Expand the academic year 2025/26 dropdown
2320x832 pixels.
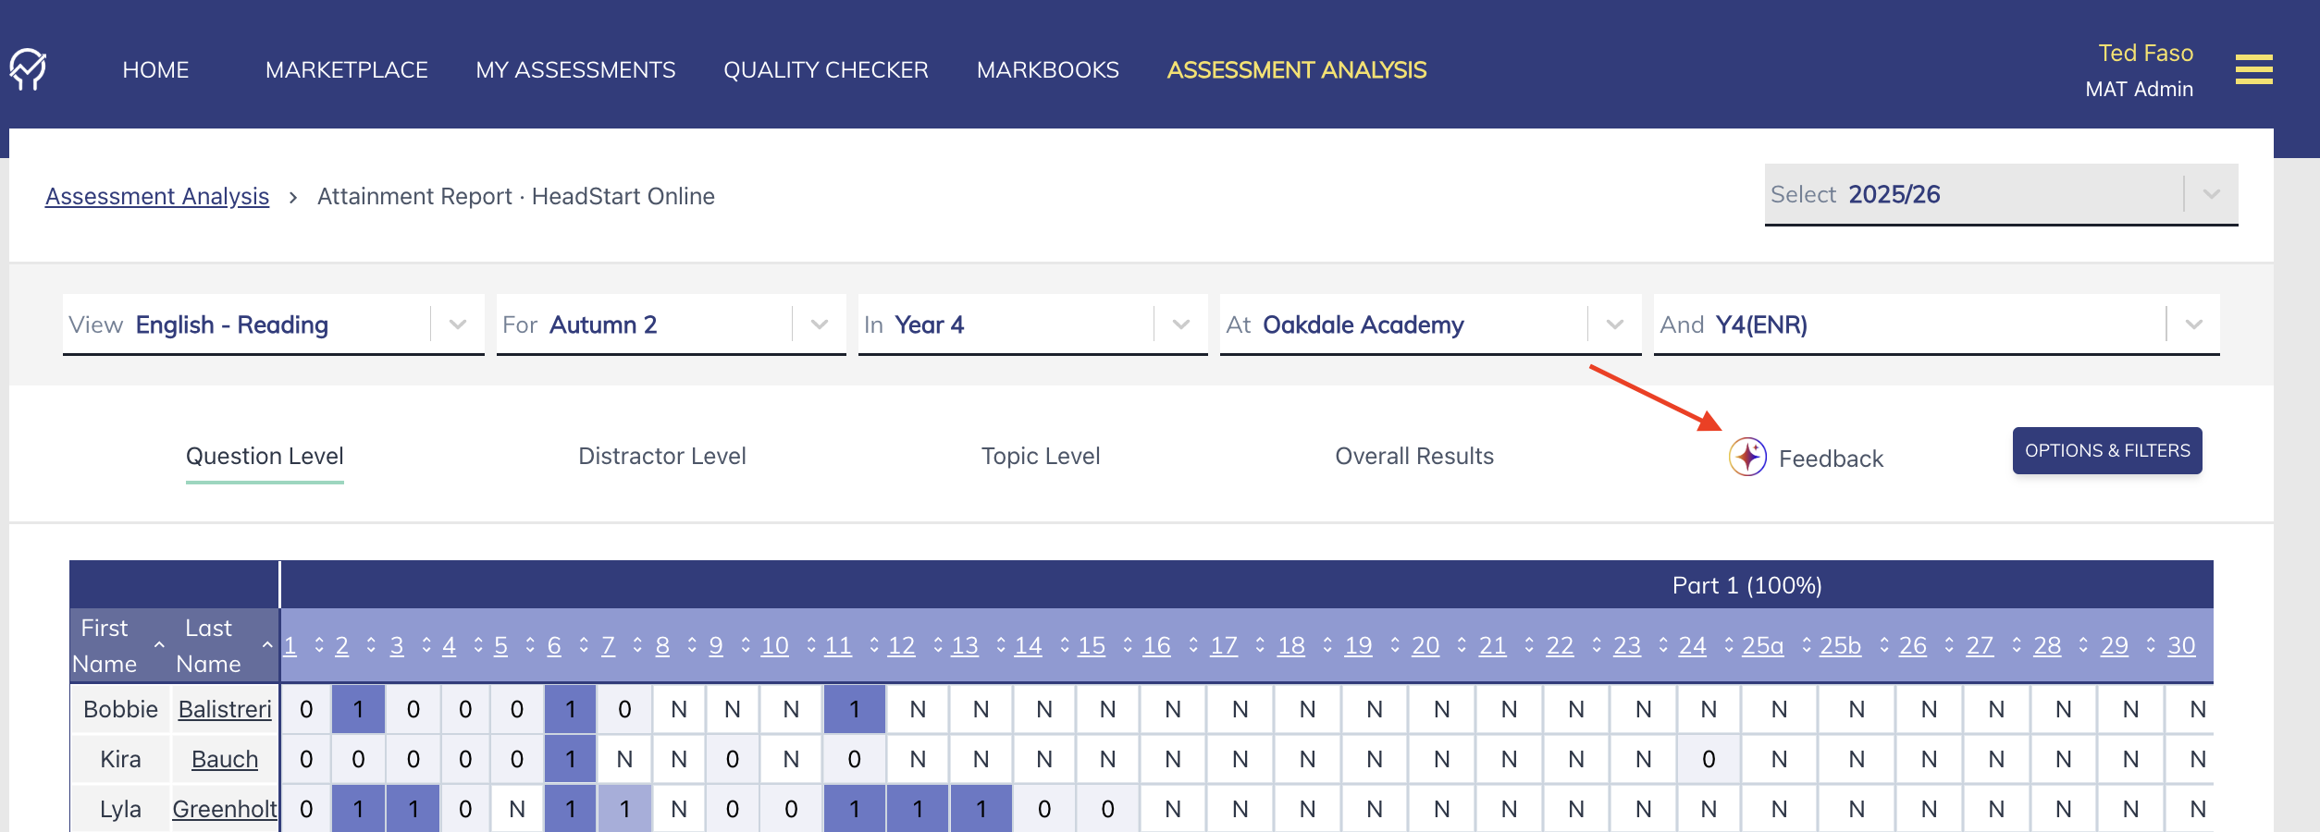point(2211,194)
